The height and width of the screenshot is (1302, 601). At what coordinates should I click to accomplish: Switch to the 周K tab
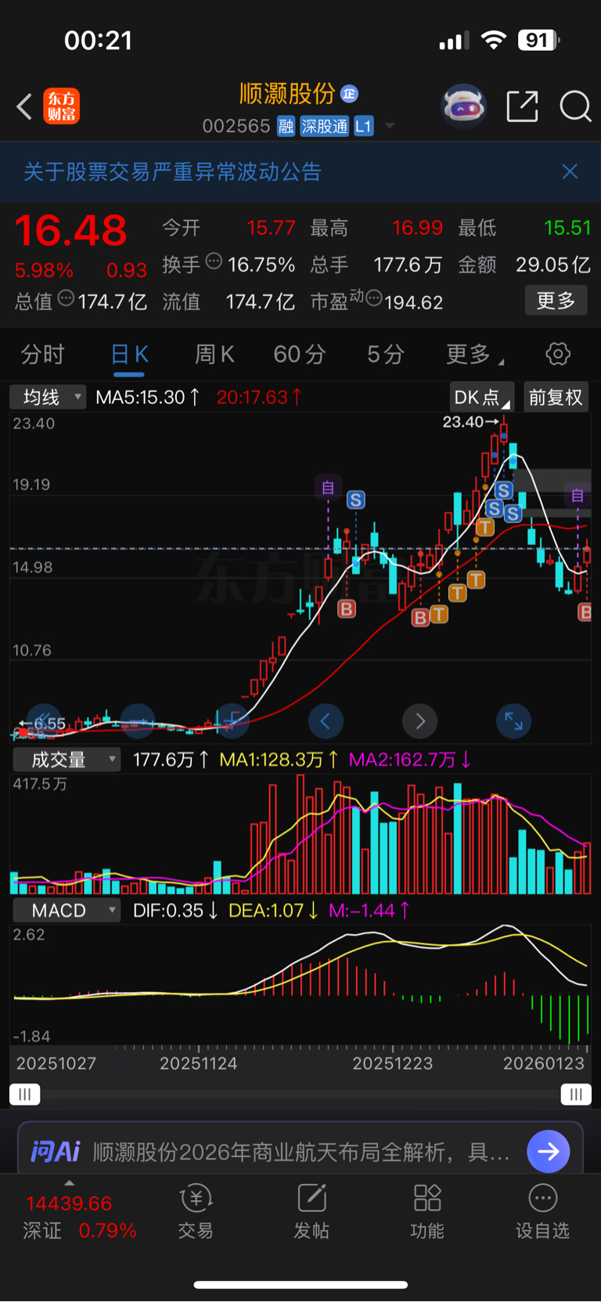214,355
